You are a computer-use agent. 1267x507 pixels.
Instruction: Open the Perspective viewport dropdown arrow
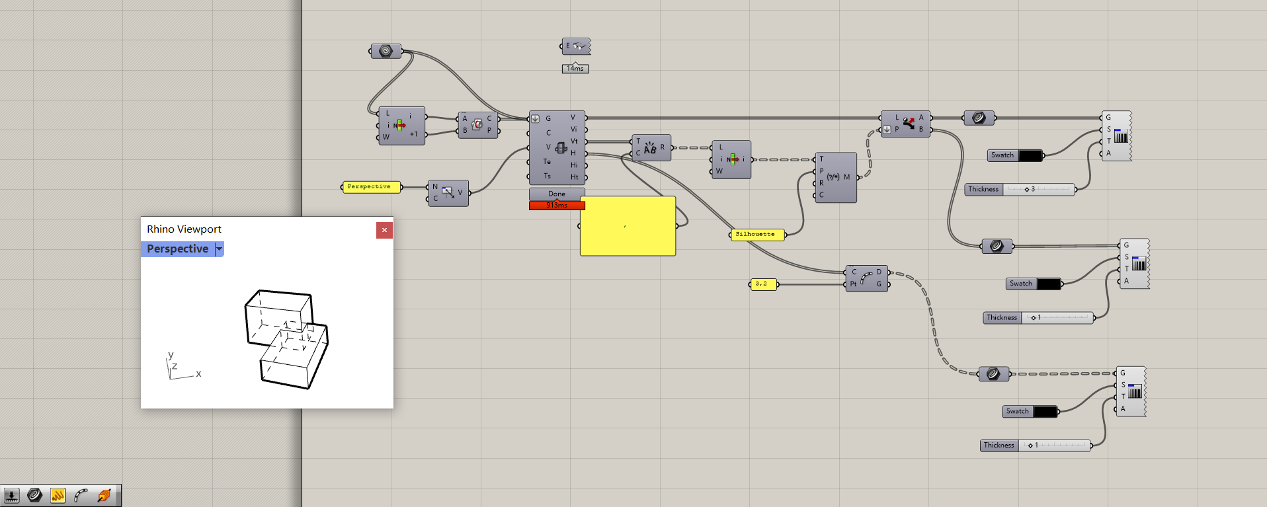point(220,249)
